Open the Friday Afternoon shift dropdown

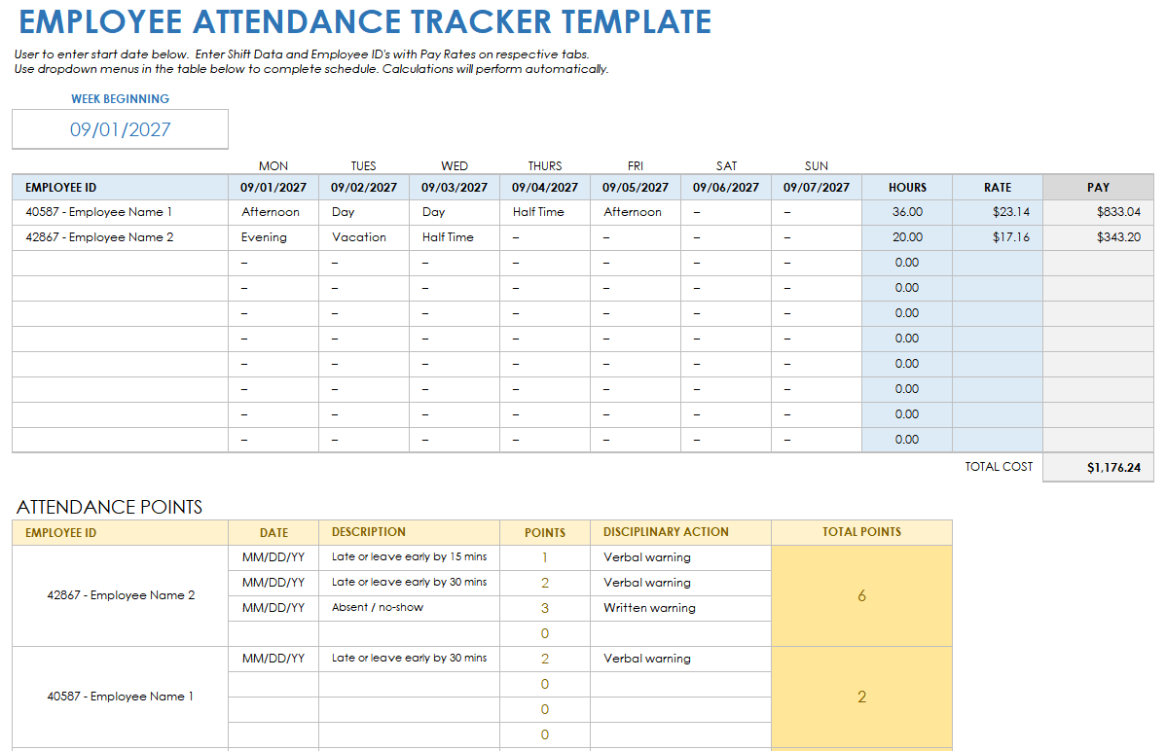[x=635, y=211]
